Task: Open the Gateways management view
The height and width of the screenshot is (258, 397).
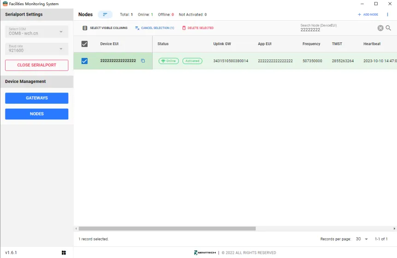Action: coord(36,98)
